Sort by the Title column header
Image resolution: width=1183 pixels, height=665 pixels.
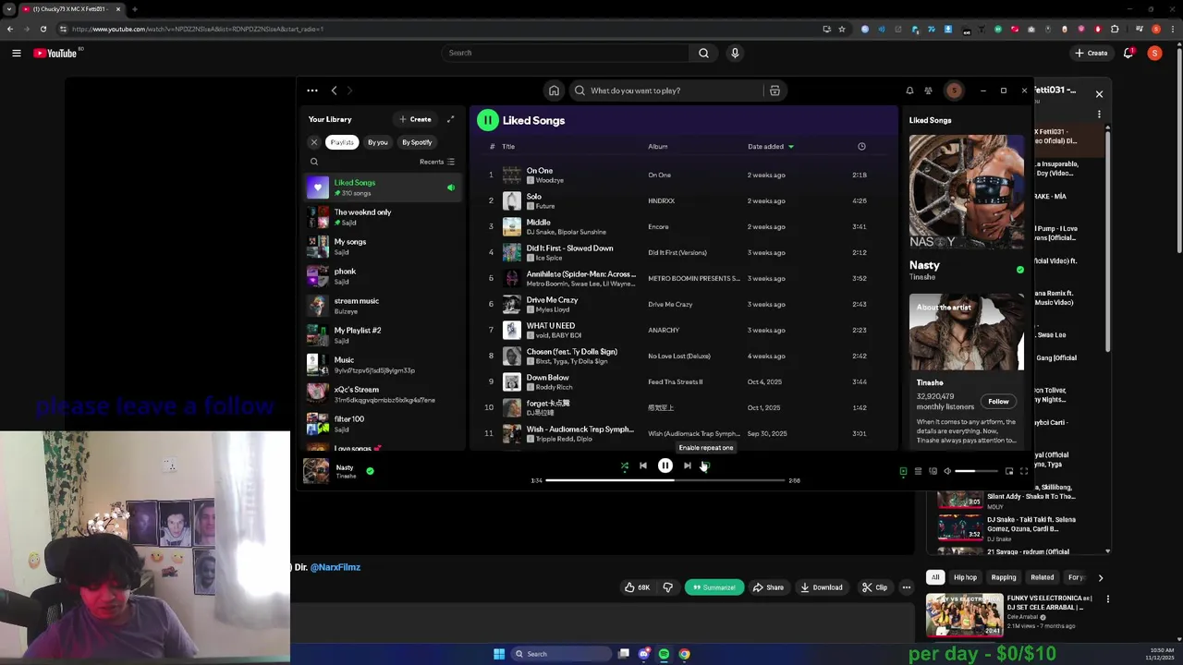[508, 146]
